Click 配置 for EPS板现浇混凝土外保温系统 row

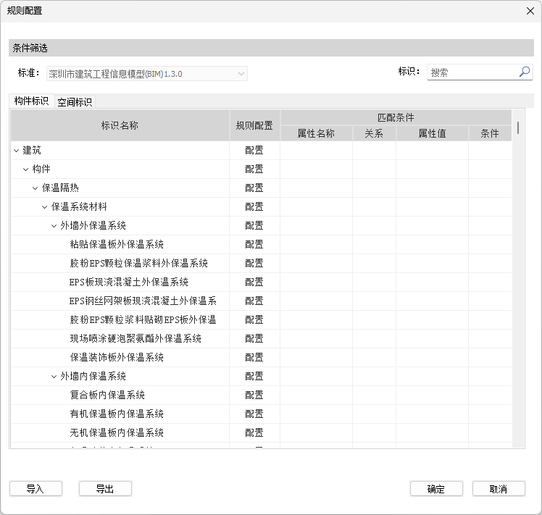254,282
